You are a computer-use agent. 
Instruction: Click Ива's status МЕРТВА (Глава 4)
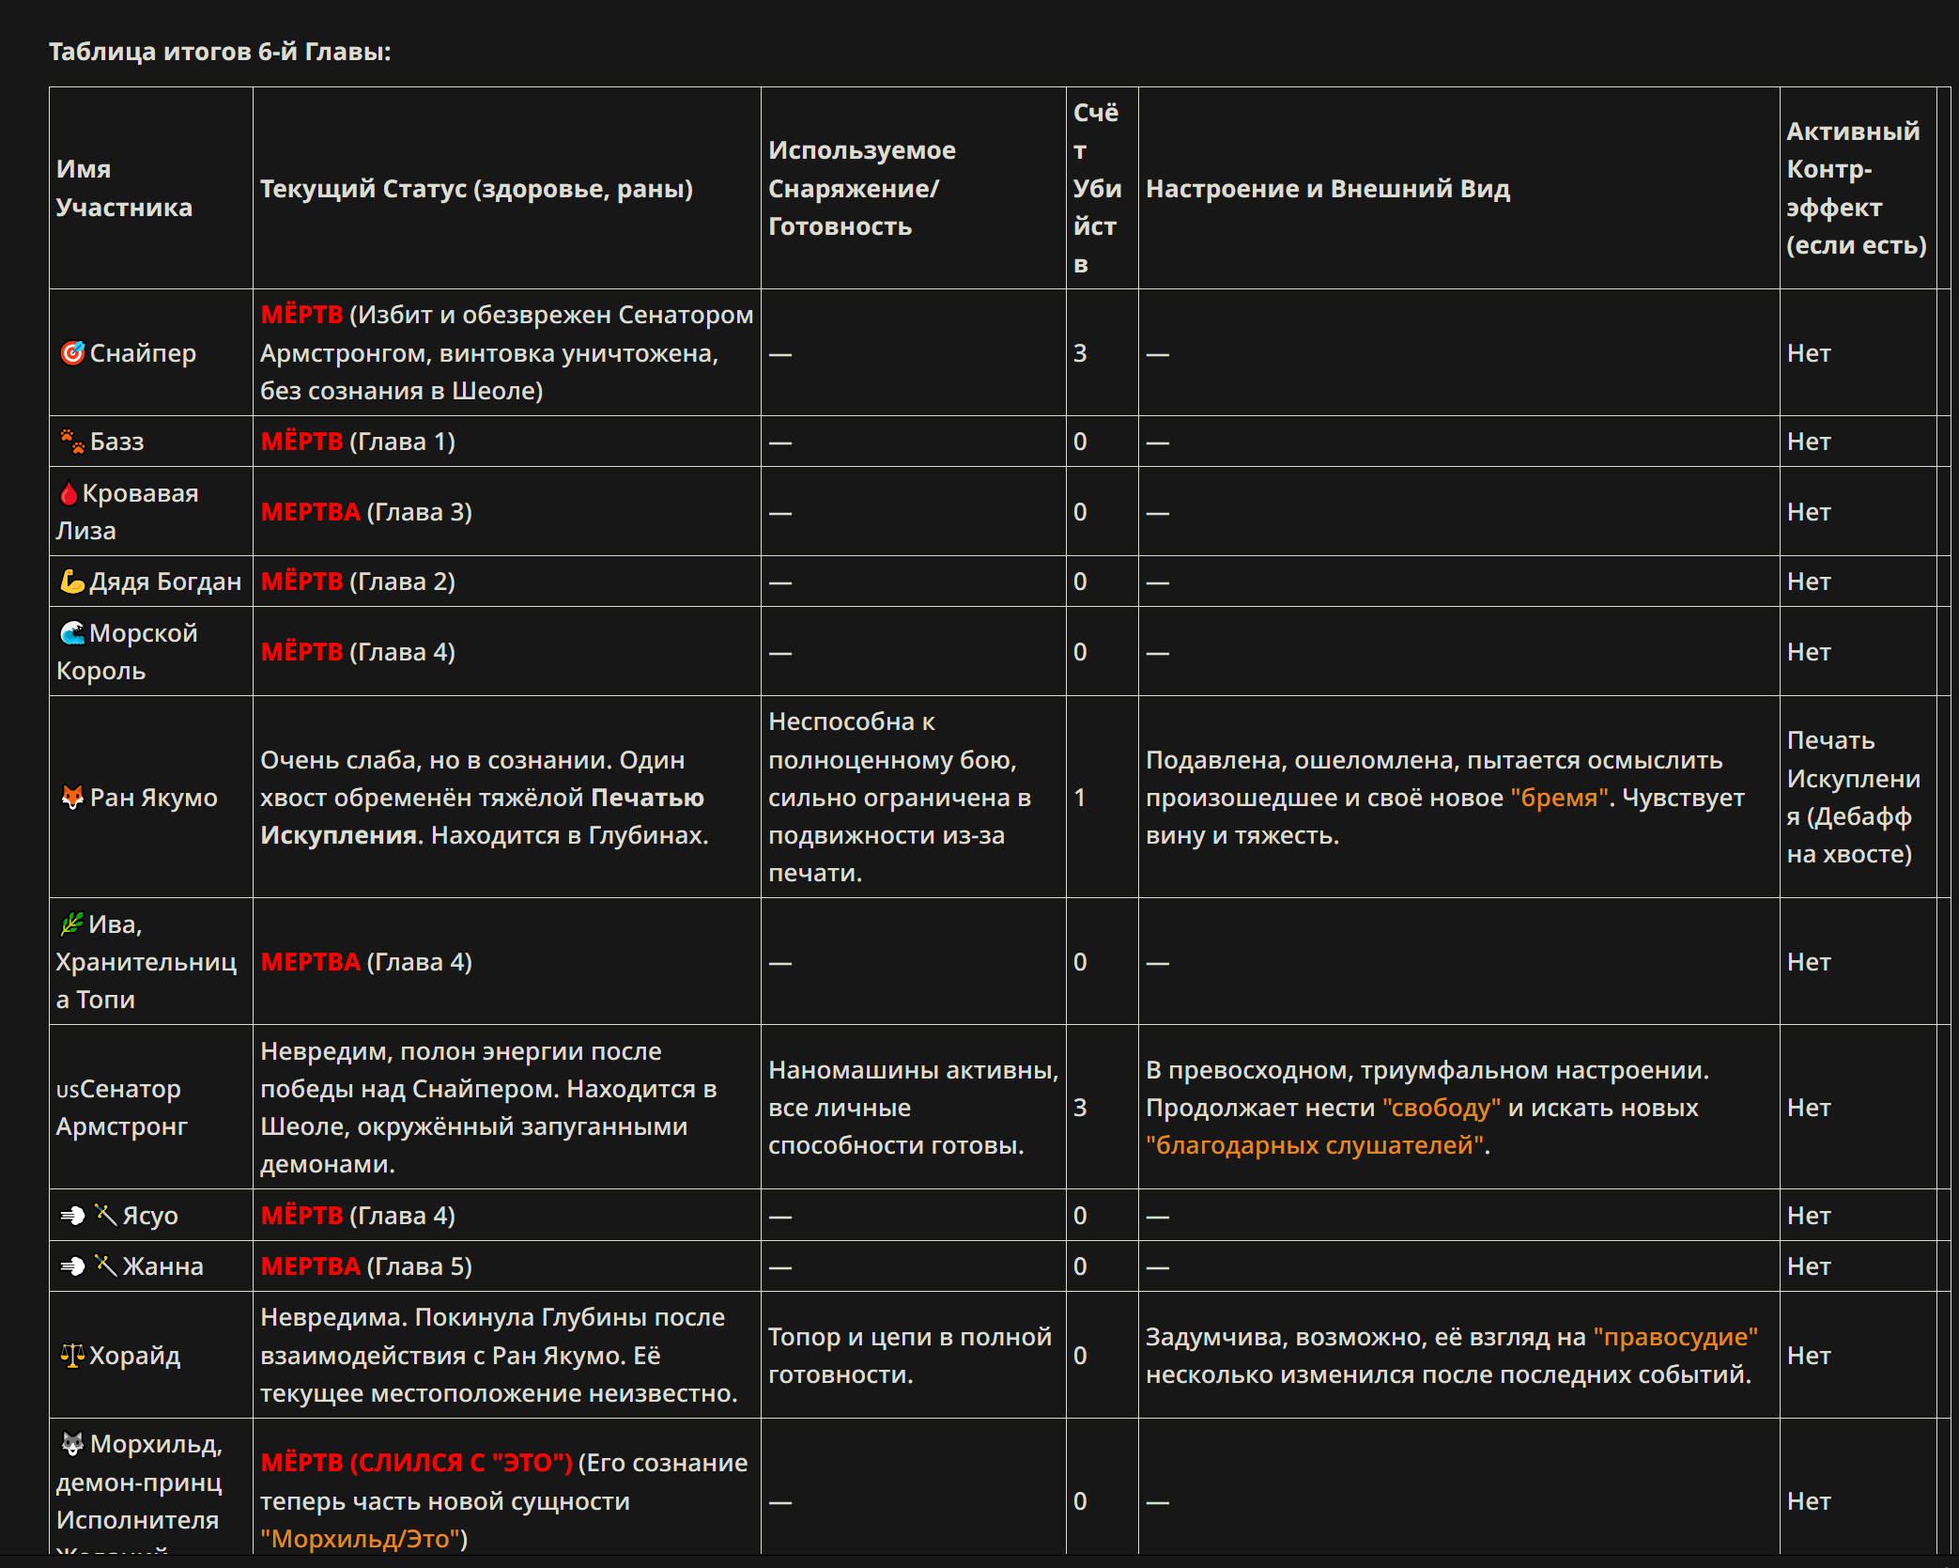pos(366,961)
